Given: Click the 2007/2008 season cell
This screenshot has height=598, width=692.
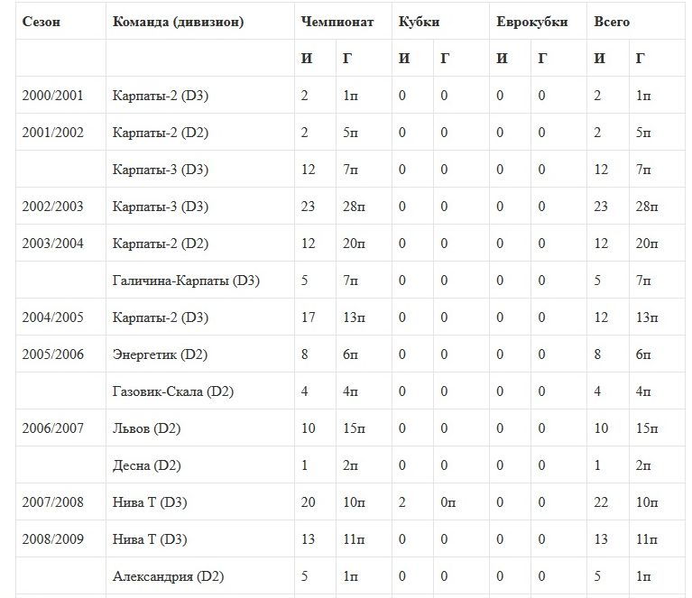Looking at the screenshot, I should [52, 502].
